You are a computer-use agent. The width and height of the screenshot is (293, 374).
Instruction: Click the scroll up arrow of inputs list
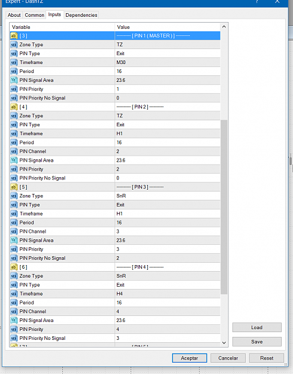pos(224,27)
